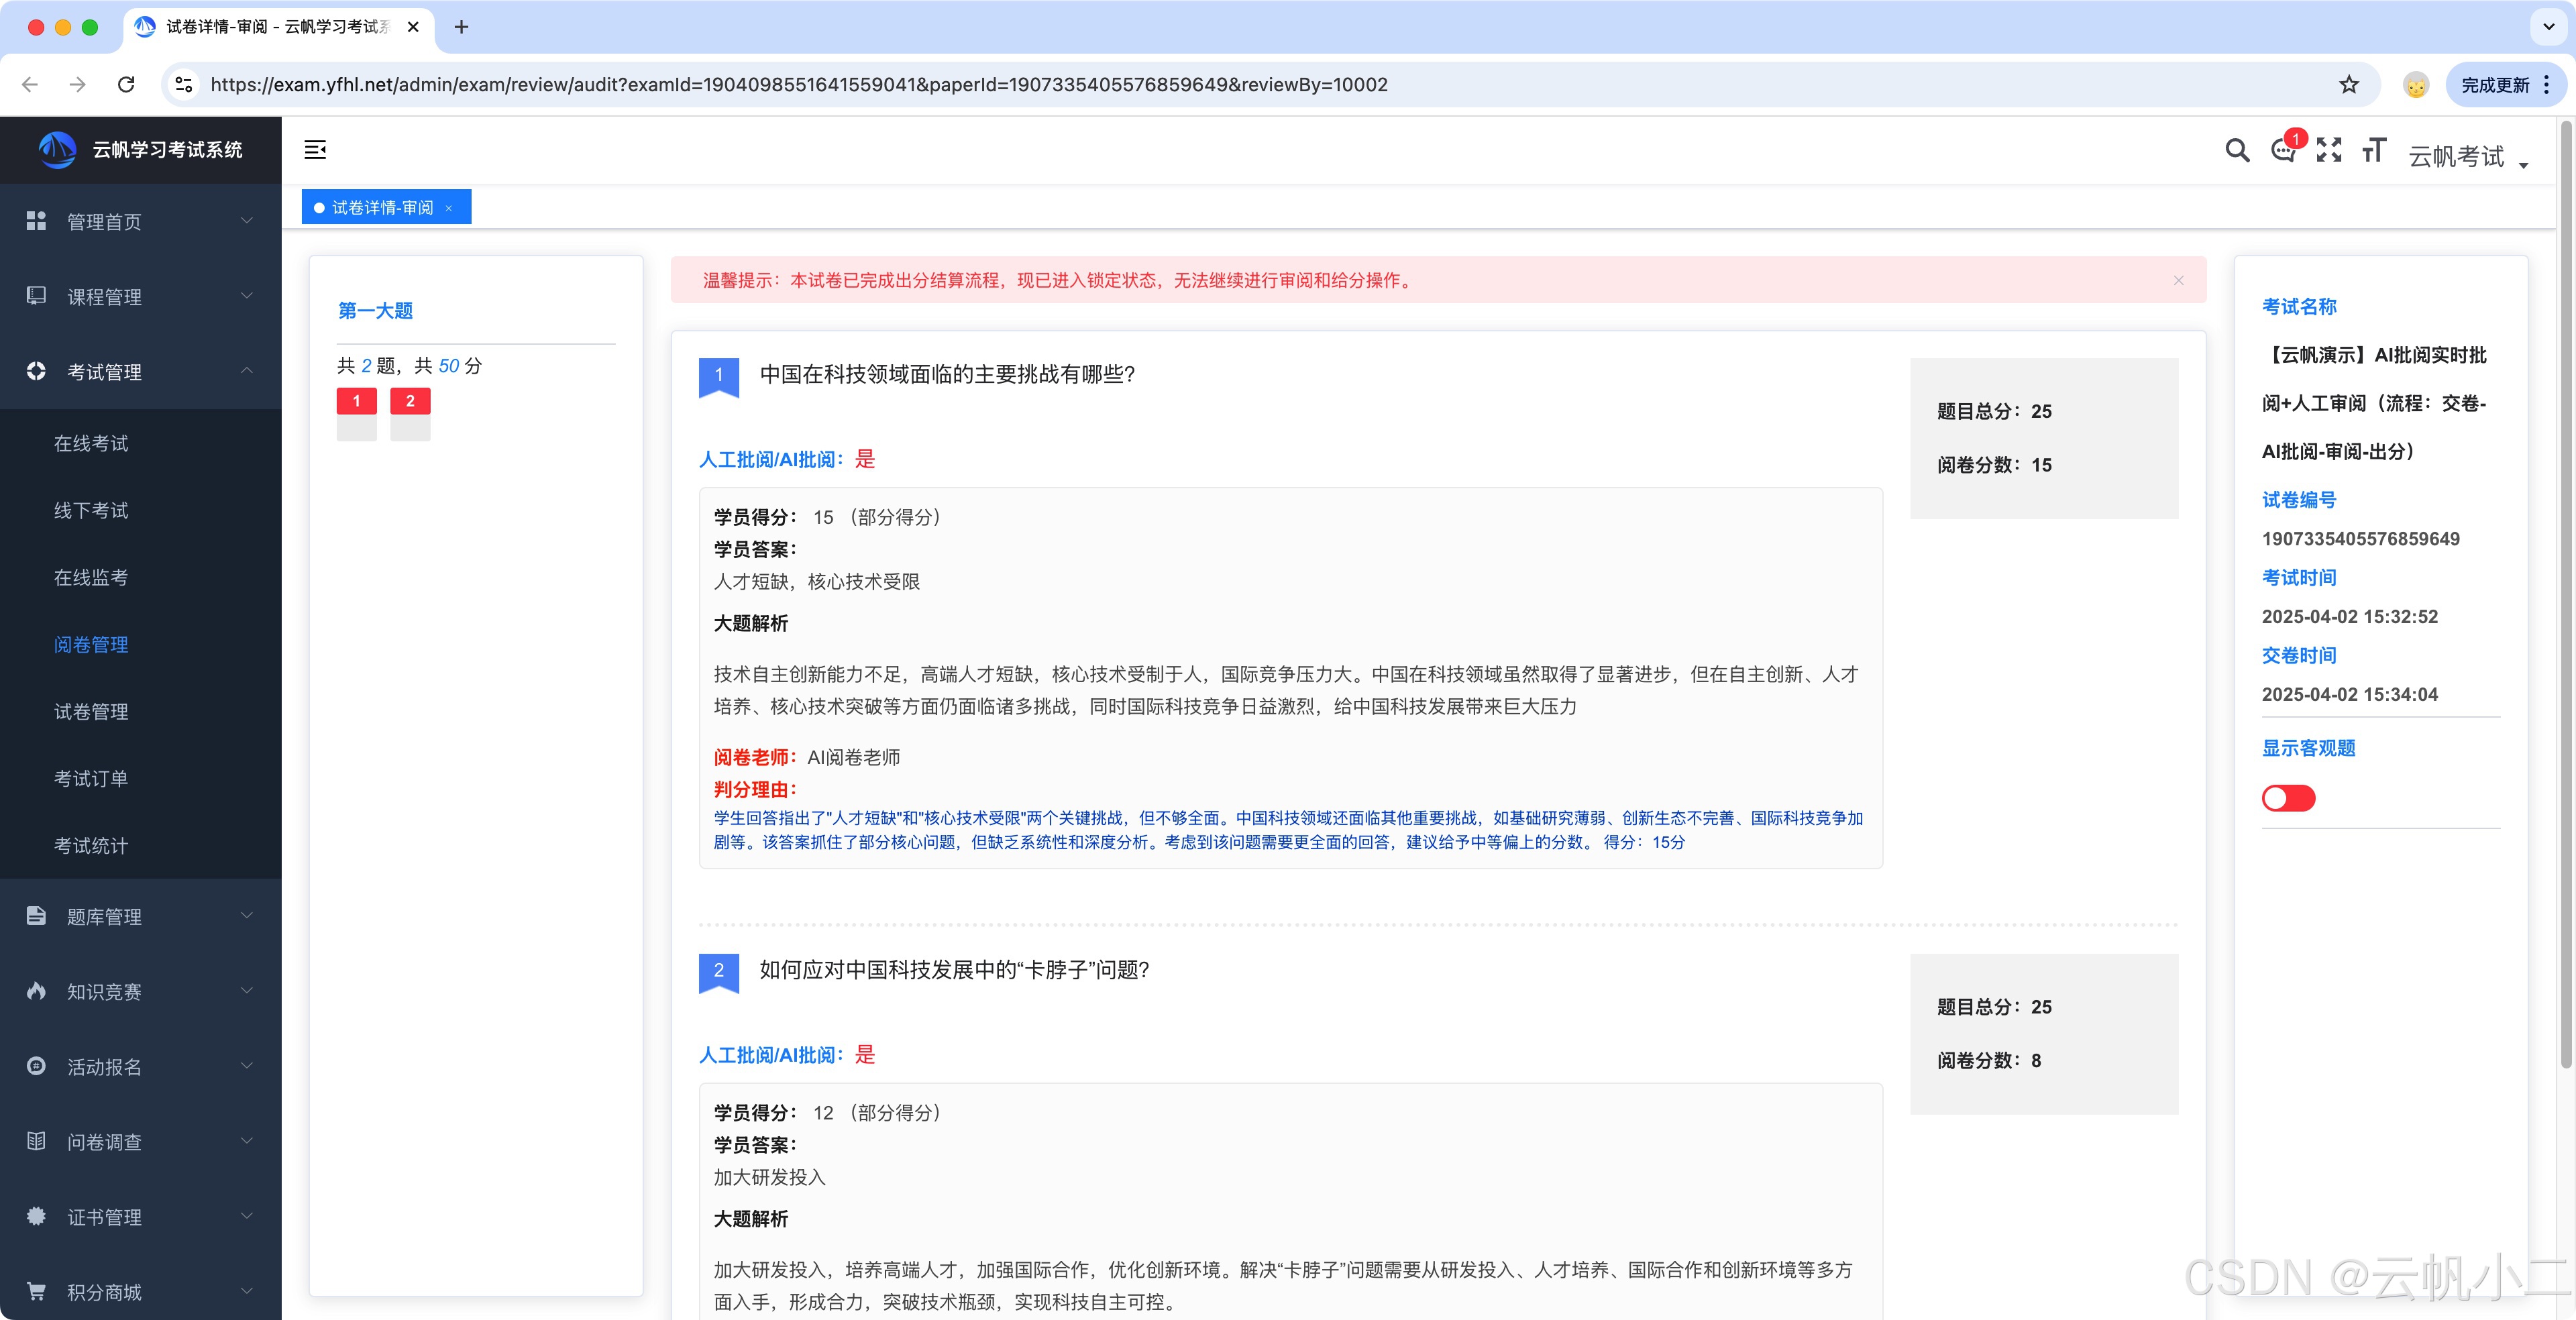
Task: Switch to the 试卷详情-审阅 page tab
Action: [x=382, y=207]
